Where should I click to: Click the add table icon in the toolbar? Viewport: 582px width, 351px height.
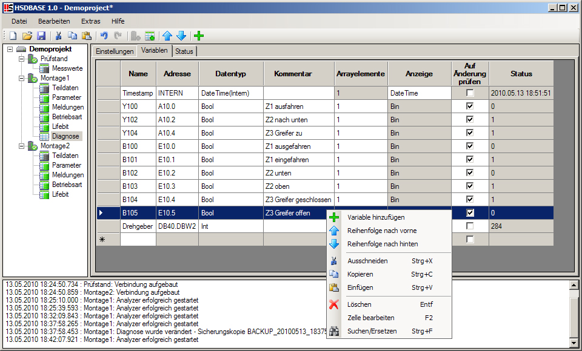click(x=150, y=36)
